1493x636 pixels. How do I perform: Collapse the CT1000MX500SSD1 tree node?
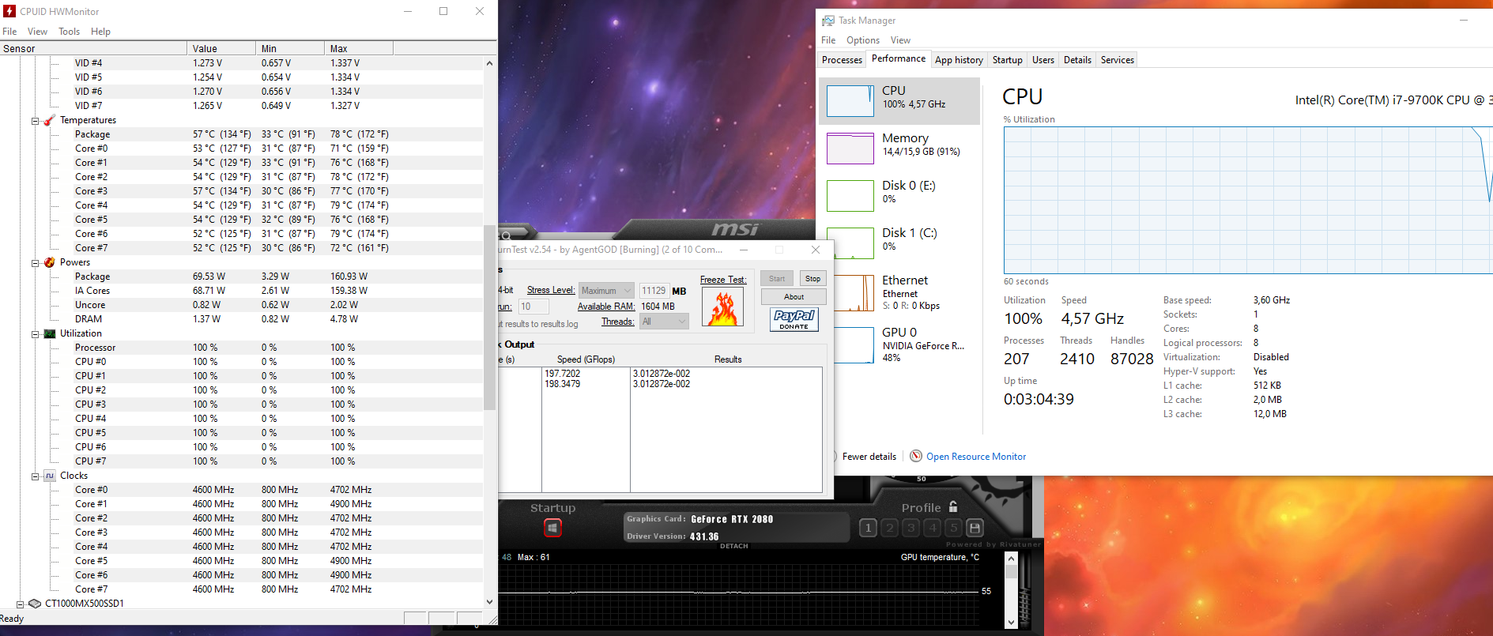tap(20, 604)
